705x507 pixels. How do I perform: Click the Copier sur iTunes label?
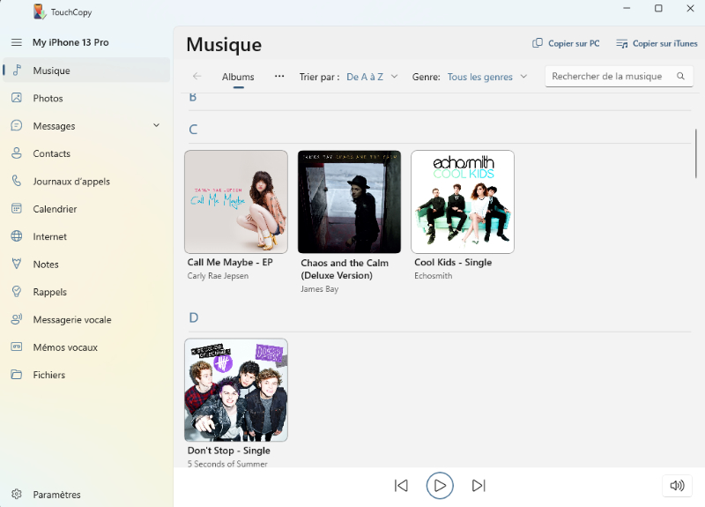665,43
